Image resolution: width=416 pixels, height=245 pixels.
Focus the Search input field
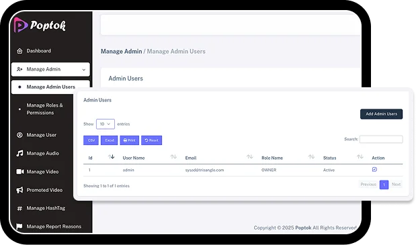(x=381, y=140)
